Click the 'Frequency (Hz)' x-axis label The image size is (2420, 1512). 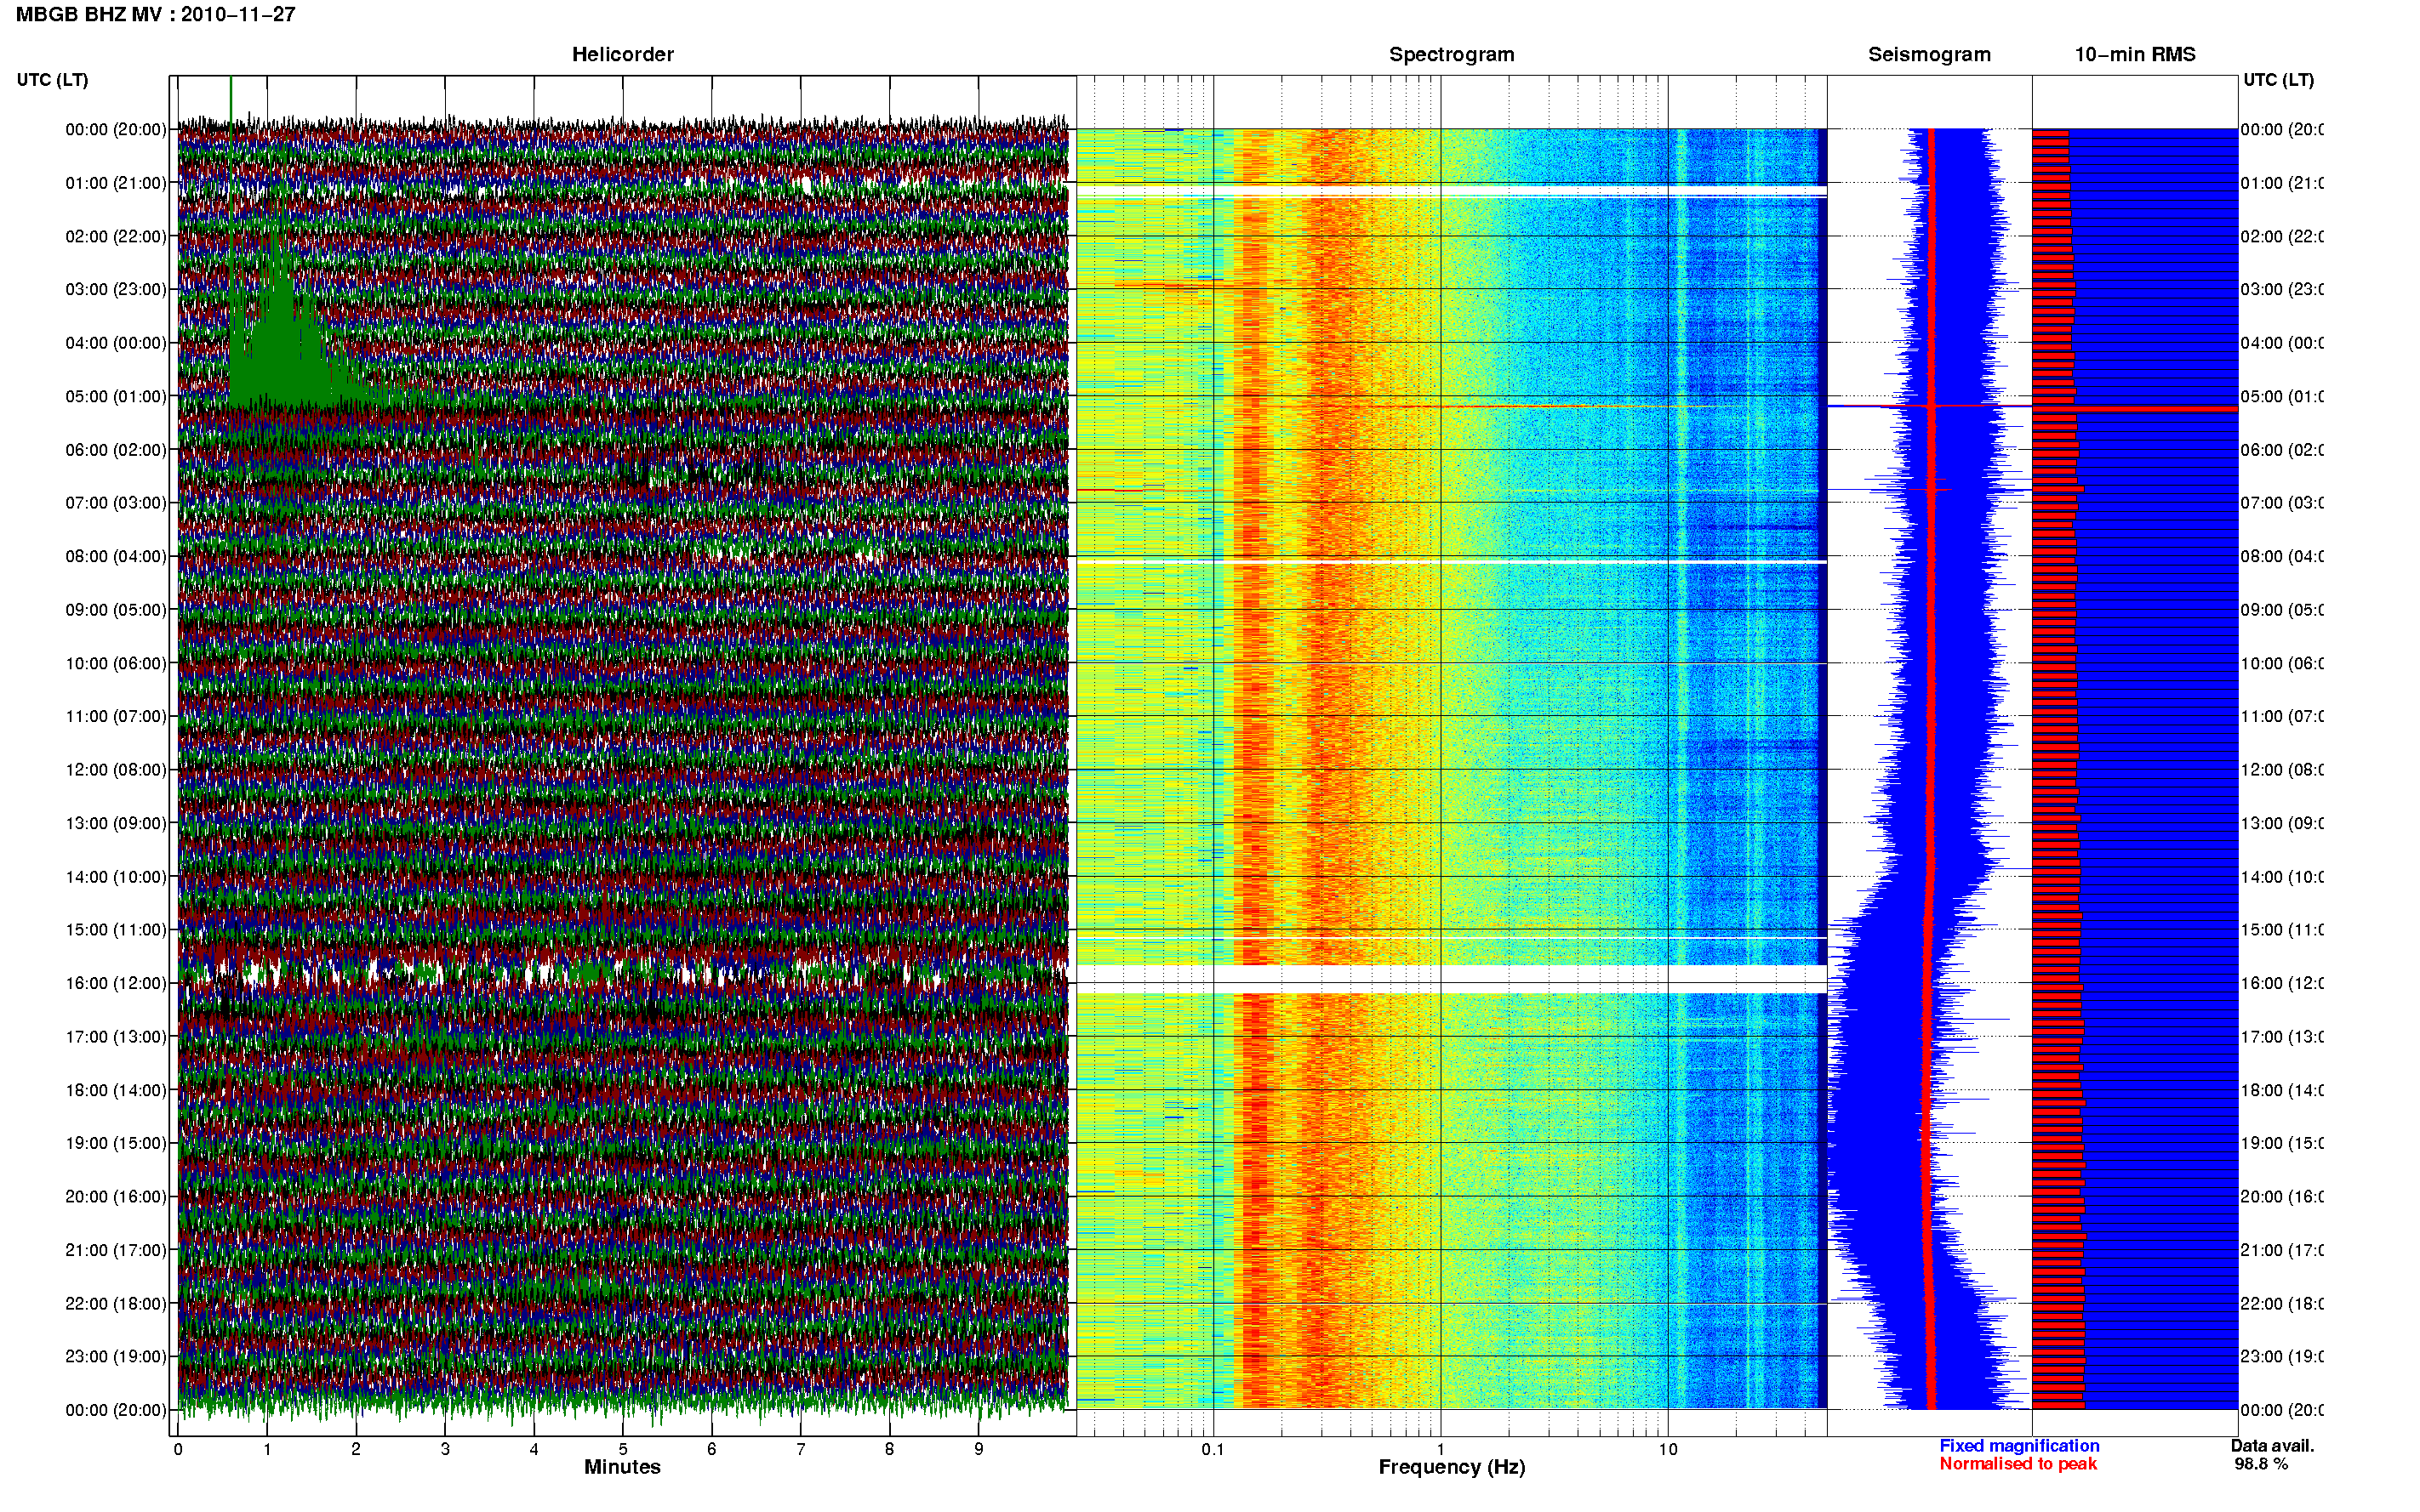tap(1452, 1468)
